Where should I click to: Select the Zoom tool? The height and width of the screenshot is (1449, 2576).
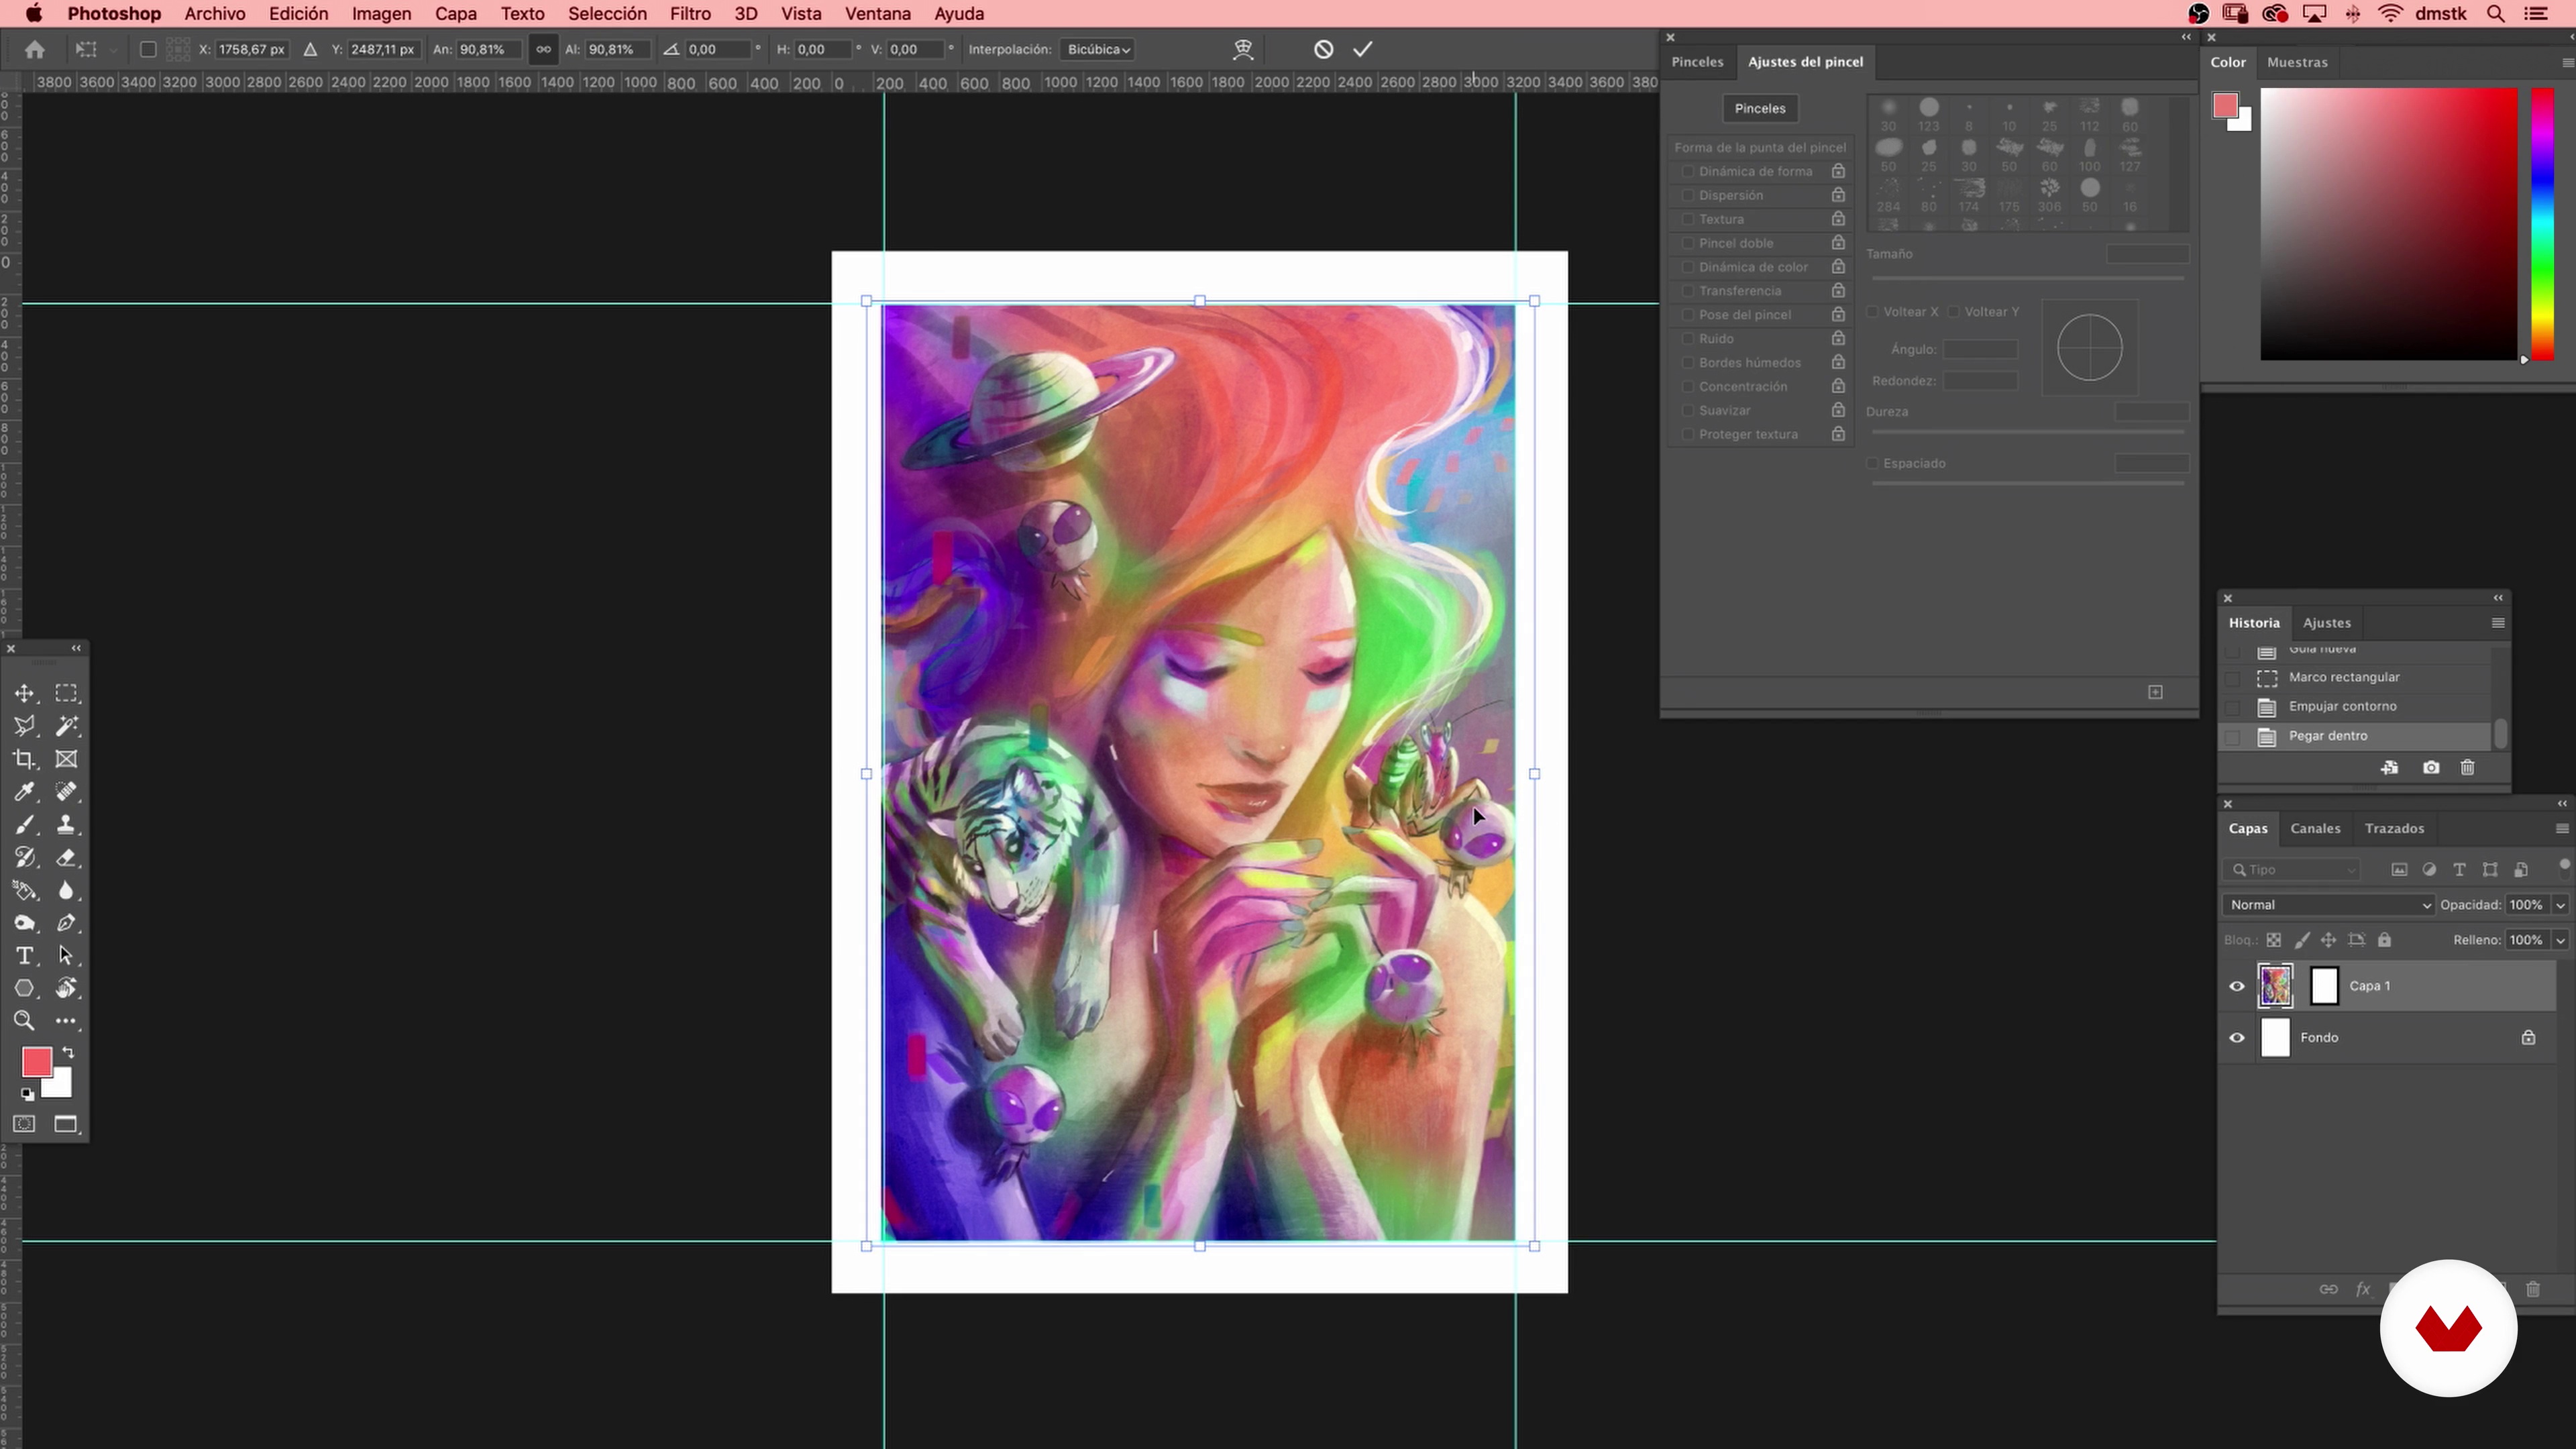(24, 1021)
